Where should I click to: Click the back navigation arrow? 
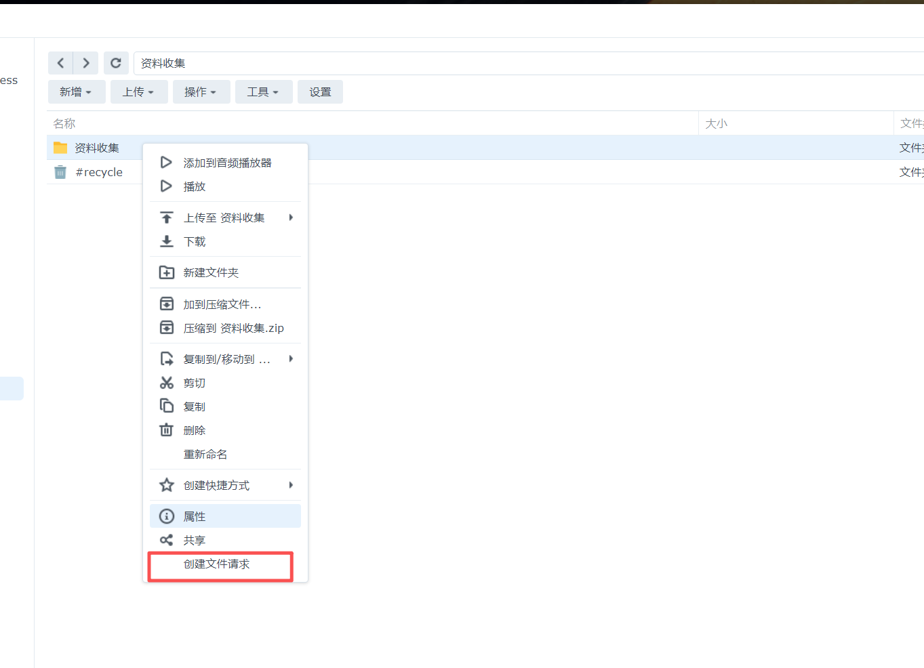[60, 62]
